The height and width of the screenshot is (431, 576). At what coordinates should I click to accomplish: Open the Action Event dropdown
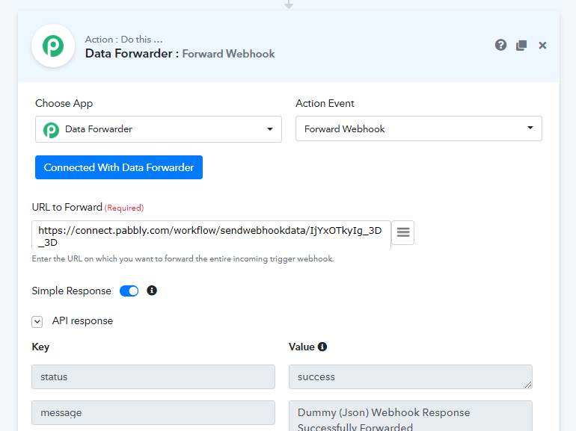[x=418, y=128]
